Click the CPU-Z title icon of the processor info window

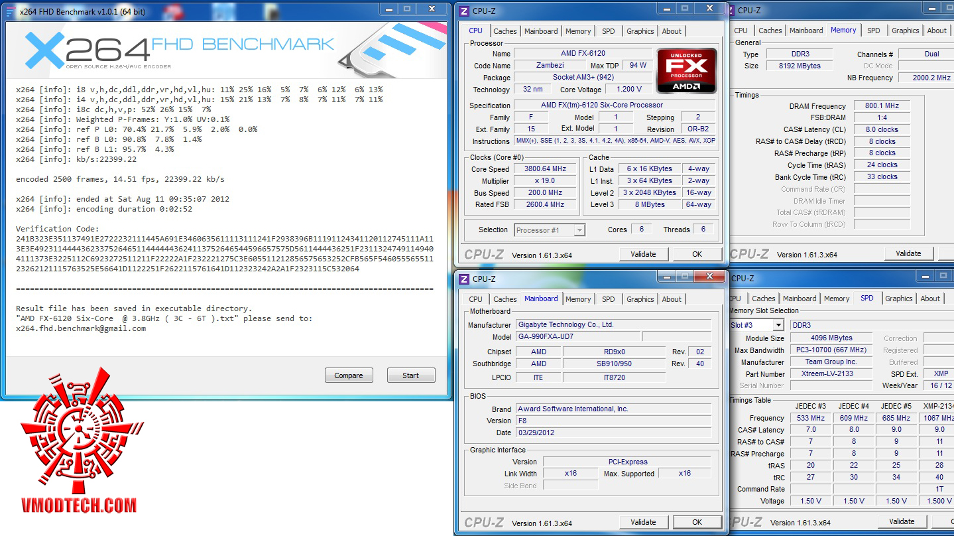pos(464,11)
